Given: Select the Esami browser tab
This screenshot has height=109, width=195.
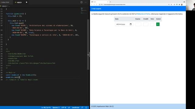Looking at the screenshot, I should [x=100, y=2].
